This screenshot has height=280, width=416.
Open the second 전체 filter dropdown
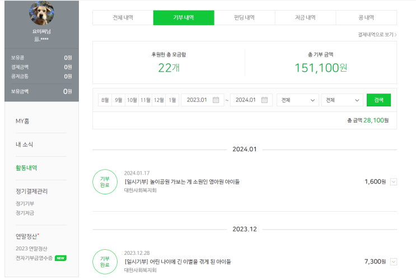click(x=342, y=100)
